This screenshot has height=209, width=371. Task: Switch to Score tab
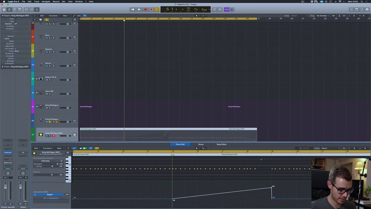point(201,144)
